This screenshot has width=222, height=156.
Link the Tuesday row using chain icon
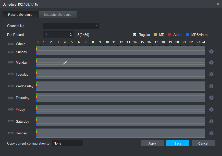tap(11, 74)
